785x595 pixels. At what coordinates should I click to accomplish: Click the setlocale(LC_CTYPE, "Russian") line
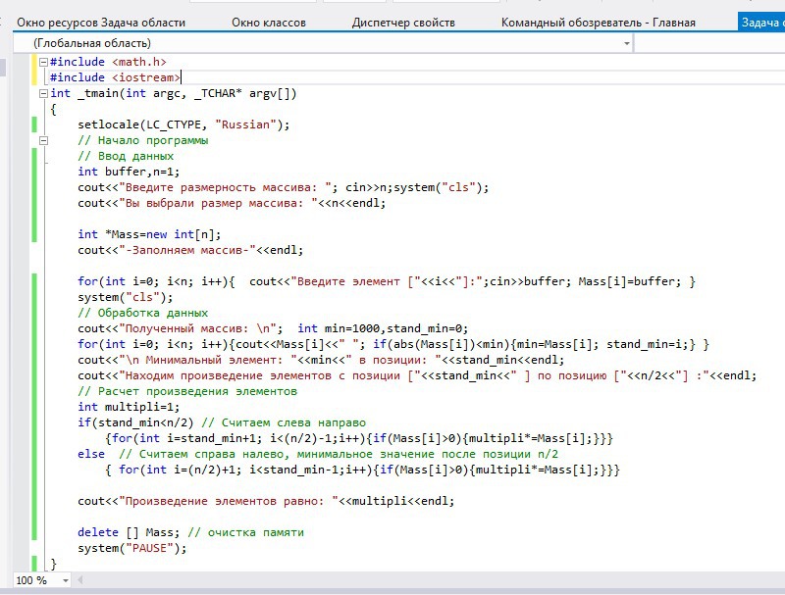pos(183,124)
